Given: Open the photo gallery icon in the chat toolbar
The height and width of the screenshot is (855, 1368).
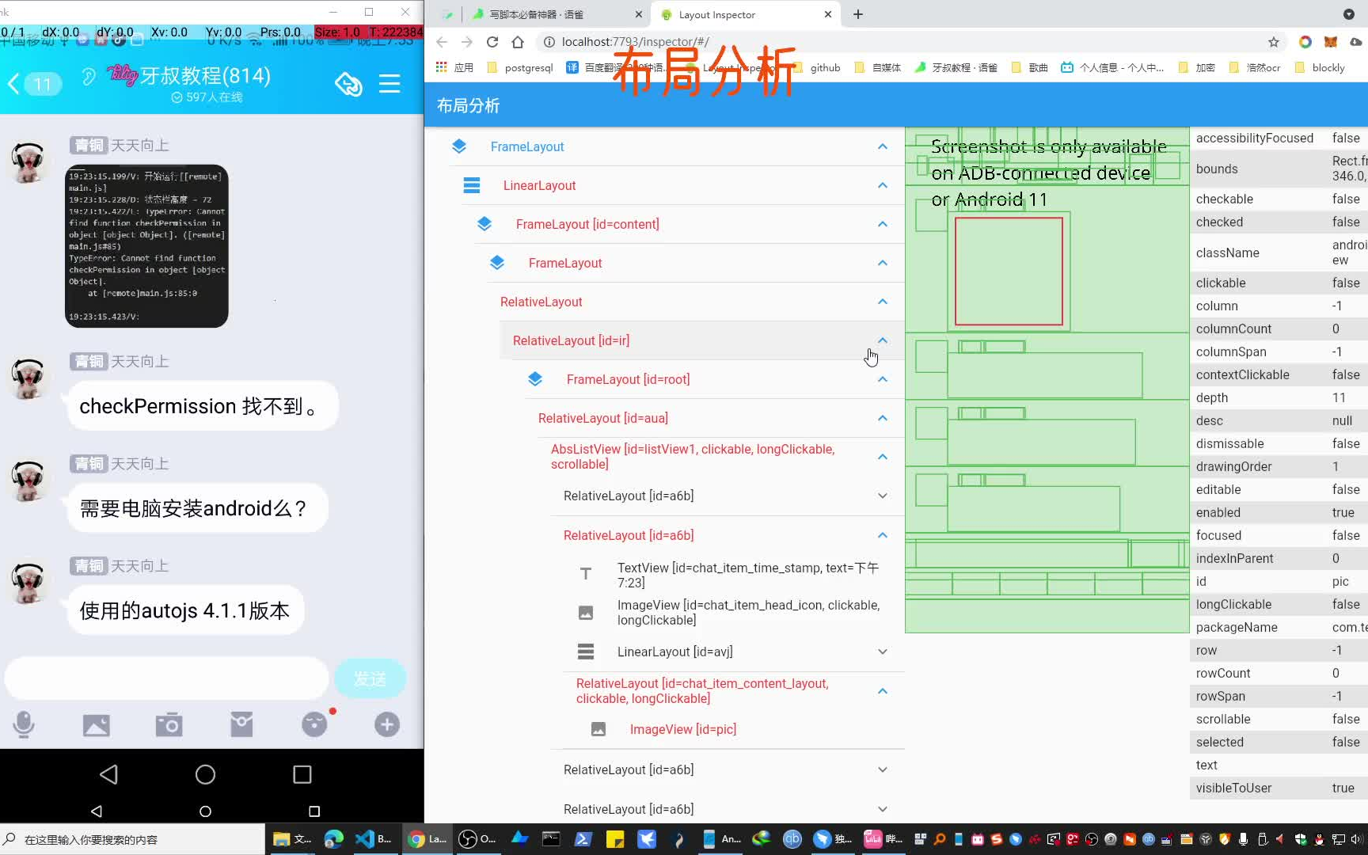Looking at the screenshot, I should [96, 724].
